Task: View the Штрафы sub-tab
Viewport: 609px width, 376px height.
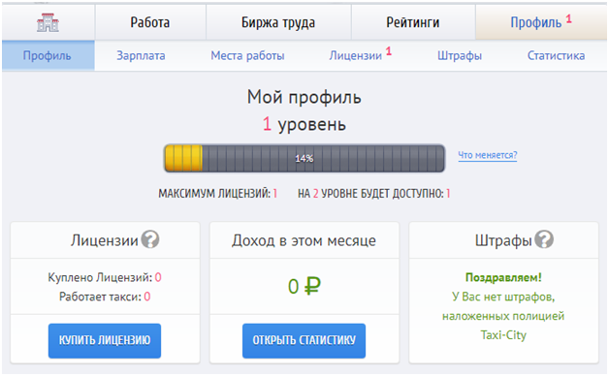Action: 460,55
